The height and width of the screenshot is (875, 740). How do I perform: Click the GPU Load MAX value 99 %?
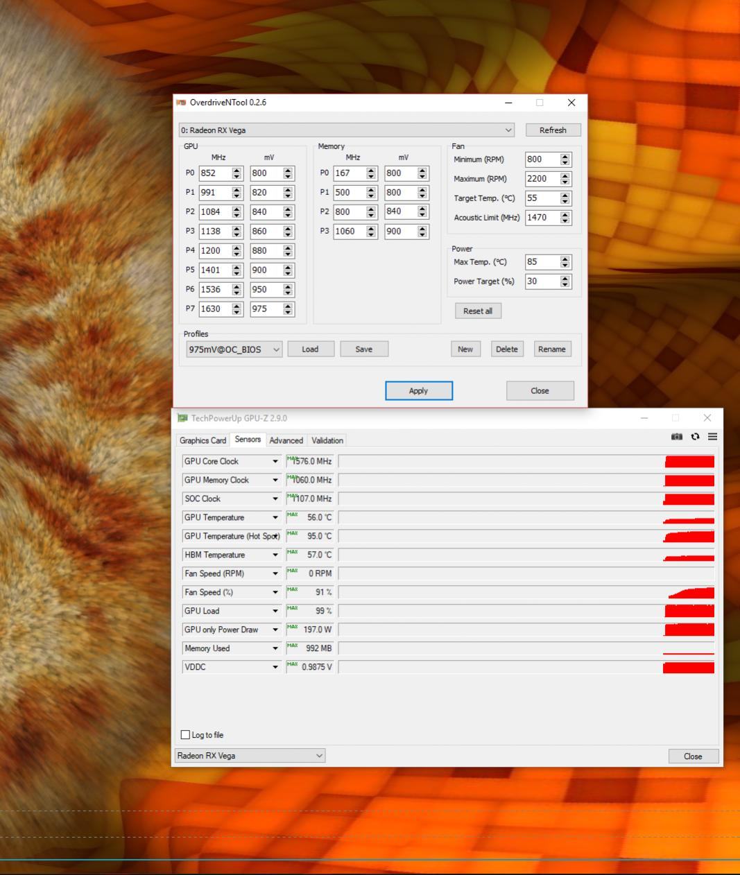(x=310, y=611)
